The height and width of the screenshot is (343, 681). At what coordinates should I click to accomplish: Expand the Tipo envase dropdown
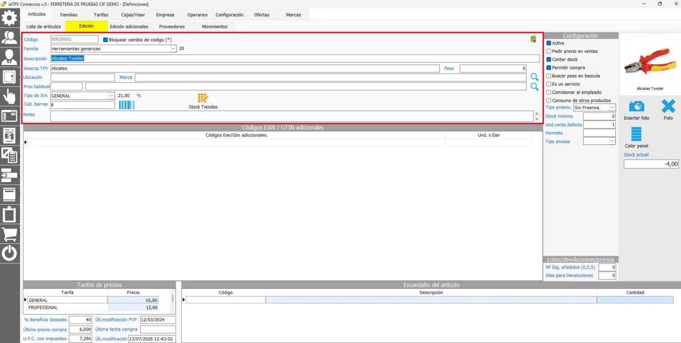click(x=612, y=141)
